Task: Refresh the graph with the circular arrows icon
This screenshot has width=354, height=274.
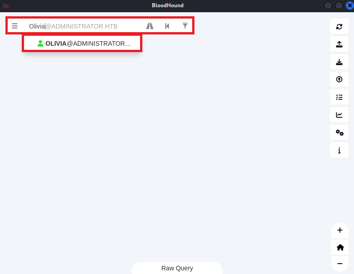Action: [x=339, y=26]
